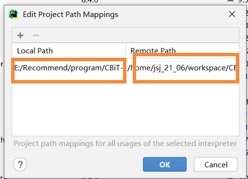
Task: Confirm mappings with the OK button
Action: (165, 164)
